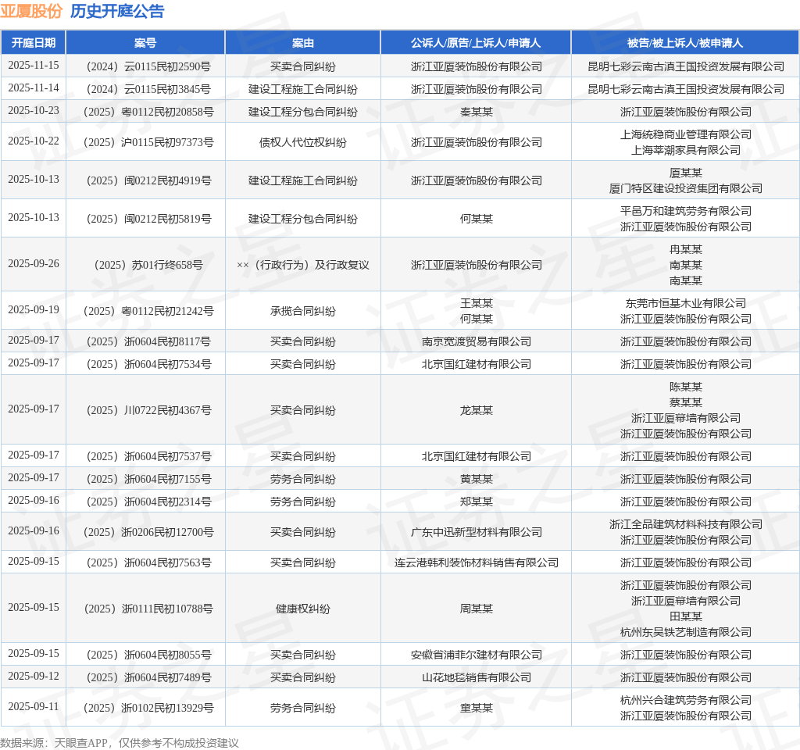Select date cell 2025-09-26
800x750 pixels.
point(33,263)
